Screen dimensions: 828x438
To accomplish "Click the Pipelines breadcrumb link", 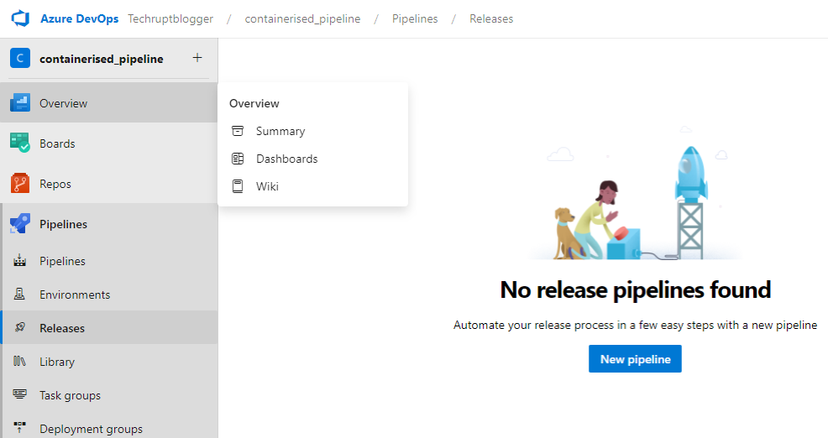I will click(415, 18).
